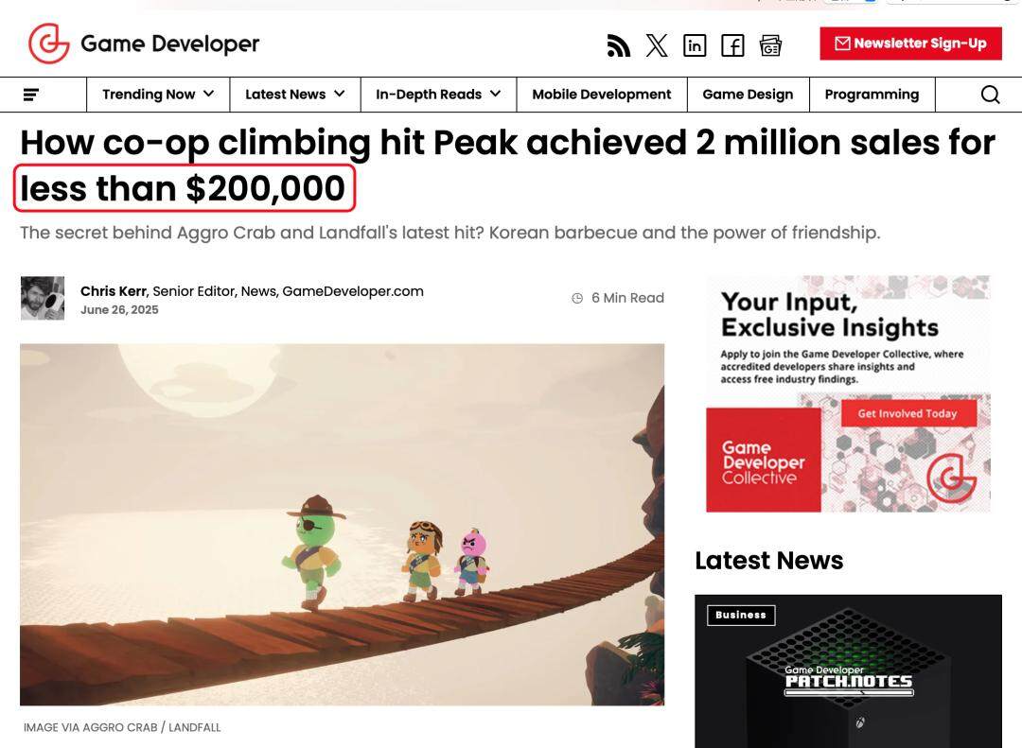Open the X (Twitter) social icon
Screen dimensions: 1022x748
click(657, 44)
